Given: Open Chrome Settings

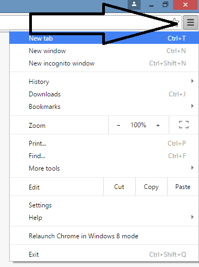Looking at the screenshot, I should tap(104, 205).
